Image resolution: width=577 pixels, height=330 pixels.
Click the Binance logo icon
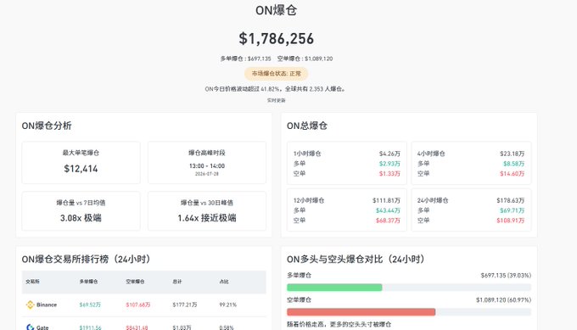coord(30,305)
